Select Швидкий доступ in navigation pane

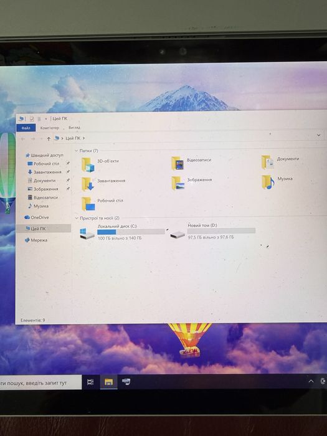(x=44, y=155)
